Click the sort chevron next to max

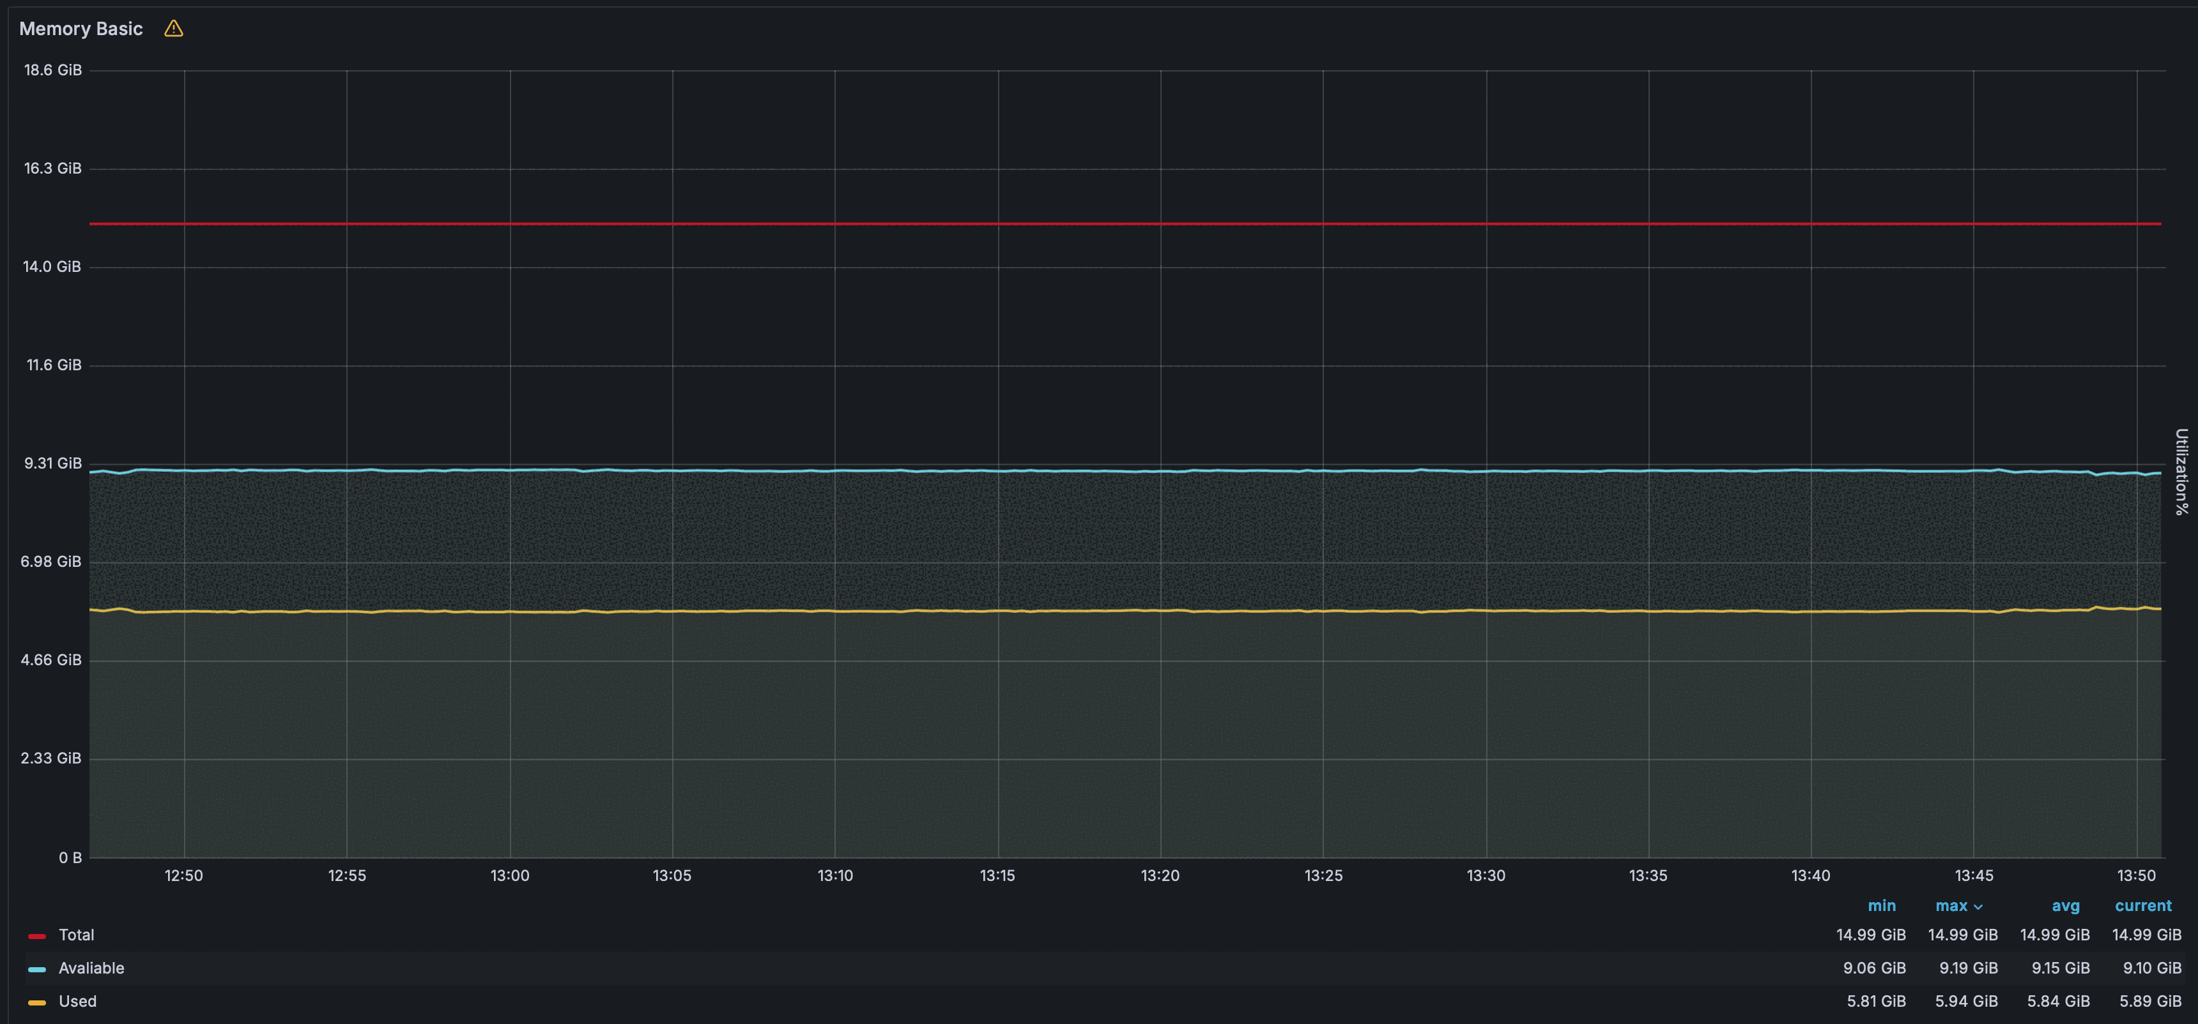click(1979, 907)
